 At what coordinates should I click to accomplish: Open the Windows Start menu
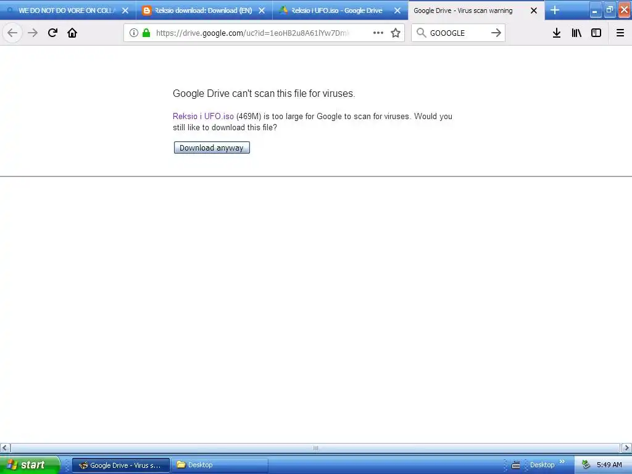(29, 465)
